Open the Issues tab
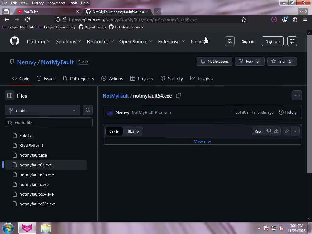 (x=46, y=79)
